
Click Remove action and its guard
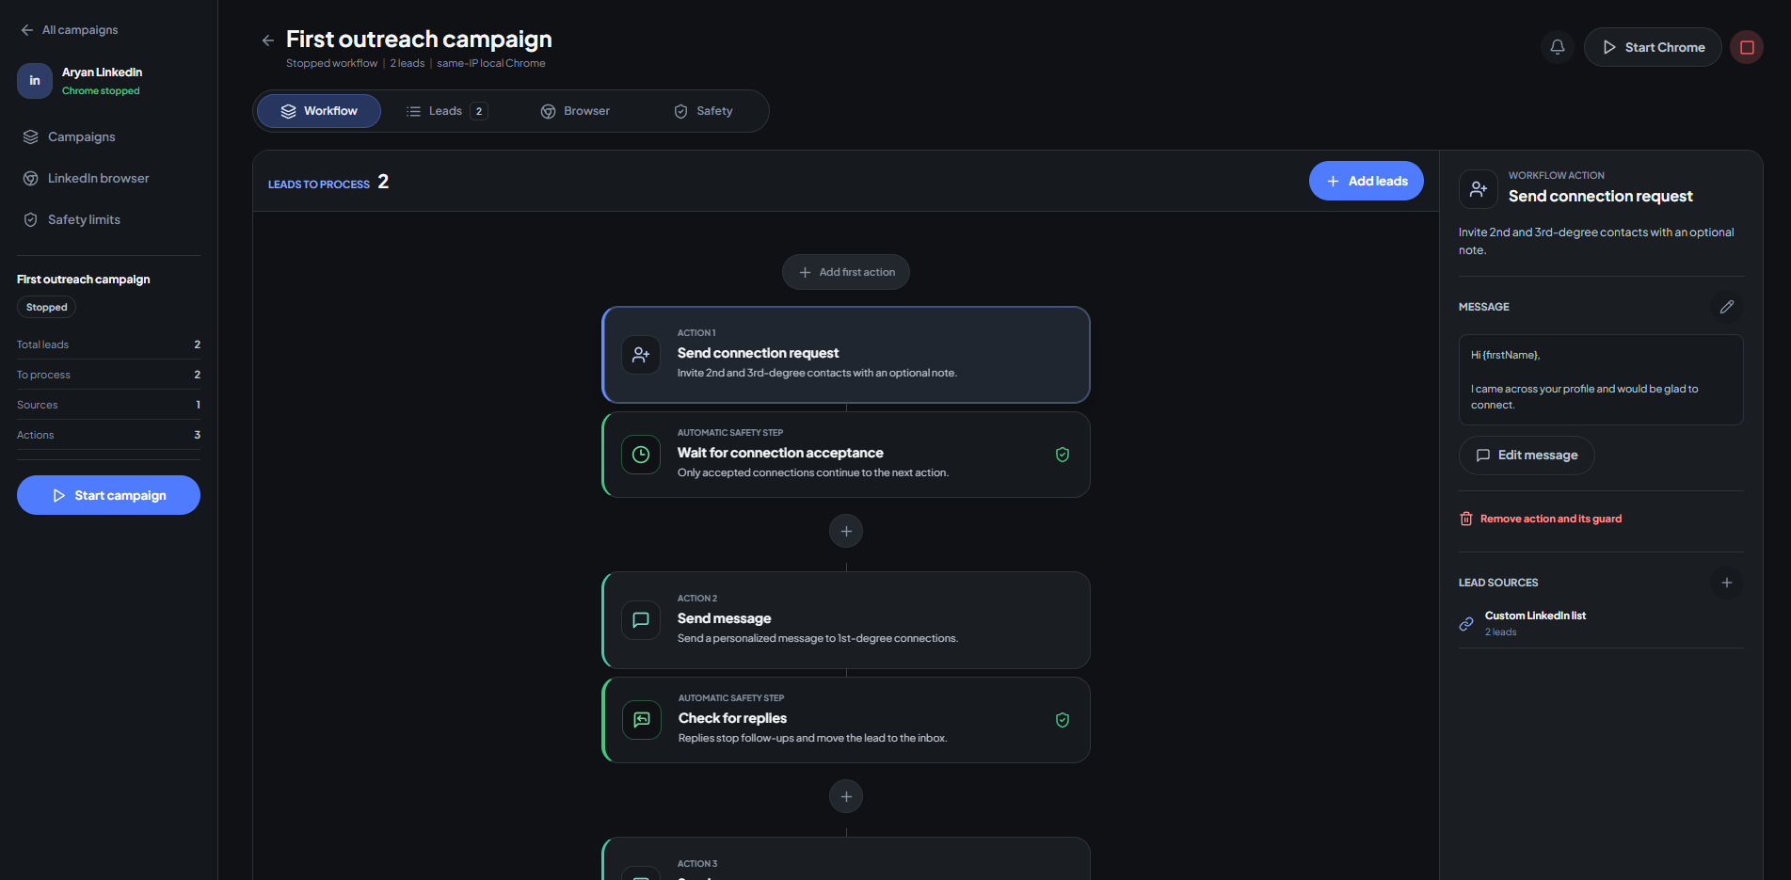[x=1541, y=519]
